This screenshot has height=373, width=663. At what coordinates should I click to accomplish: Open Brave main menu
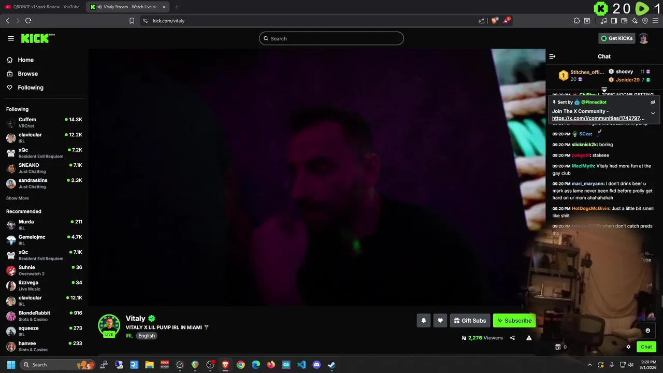click(656, 21)
